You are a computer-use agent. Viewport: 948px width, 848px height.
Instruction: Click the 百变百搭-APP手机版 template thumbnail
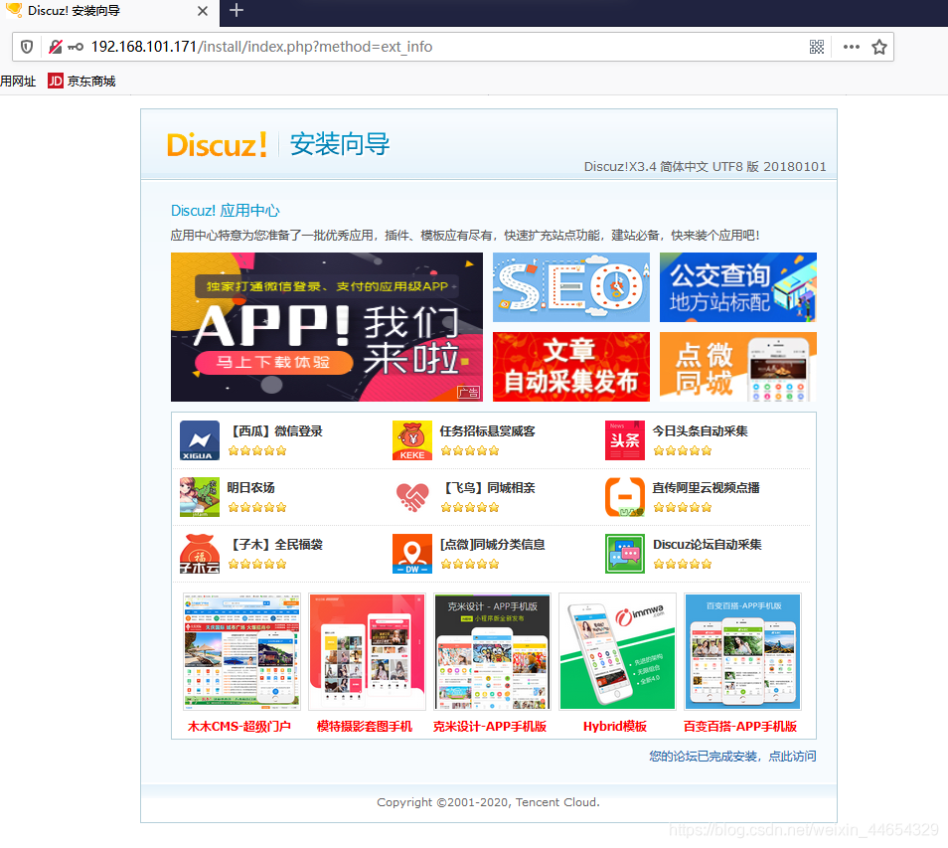coord(742,651)
